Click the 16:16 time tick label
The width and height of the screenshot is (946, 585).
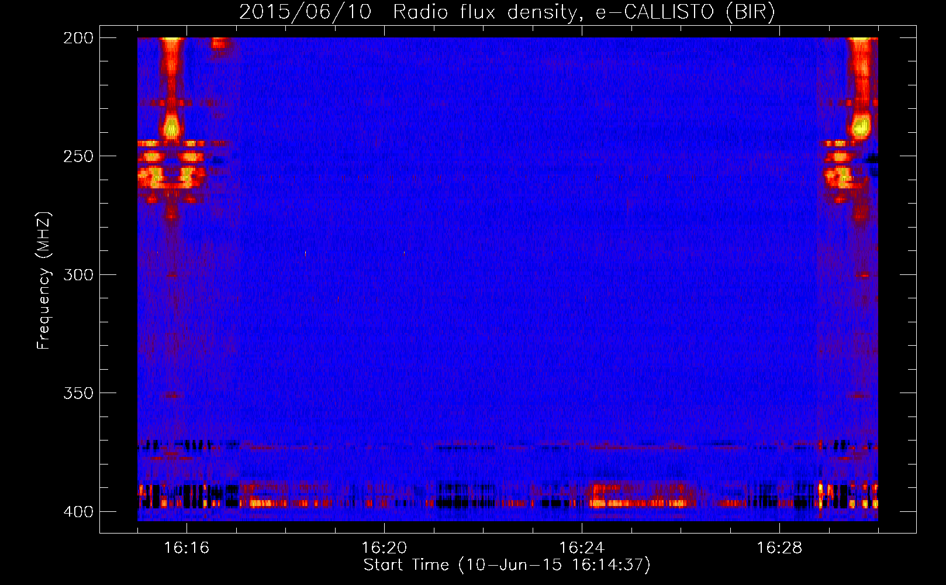(187, 548)
